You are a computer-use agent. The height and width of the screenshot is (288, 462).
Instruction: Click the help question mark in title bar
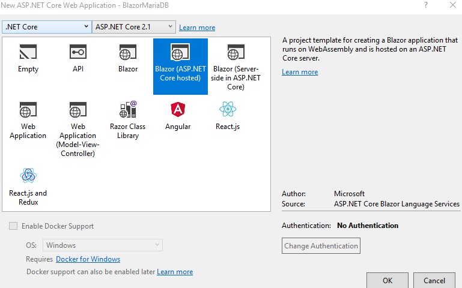(426, 5)
